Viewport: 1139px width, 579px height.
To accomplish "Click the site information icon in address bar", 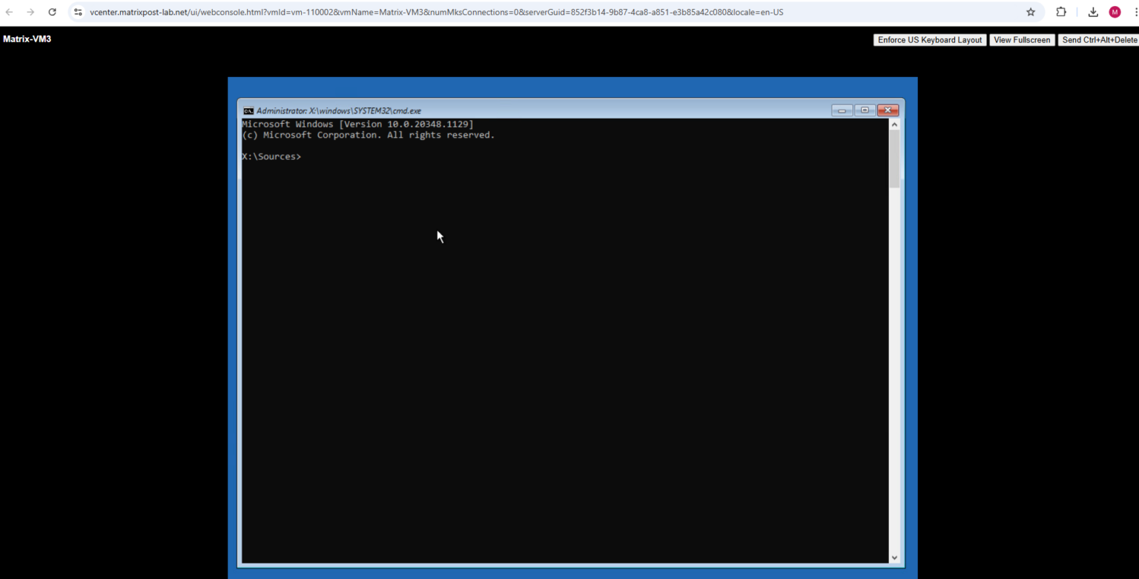I will 77,12.
